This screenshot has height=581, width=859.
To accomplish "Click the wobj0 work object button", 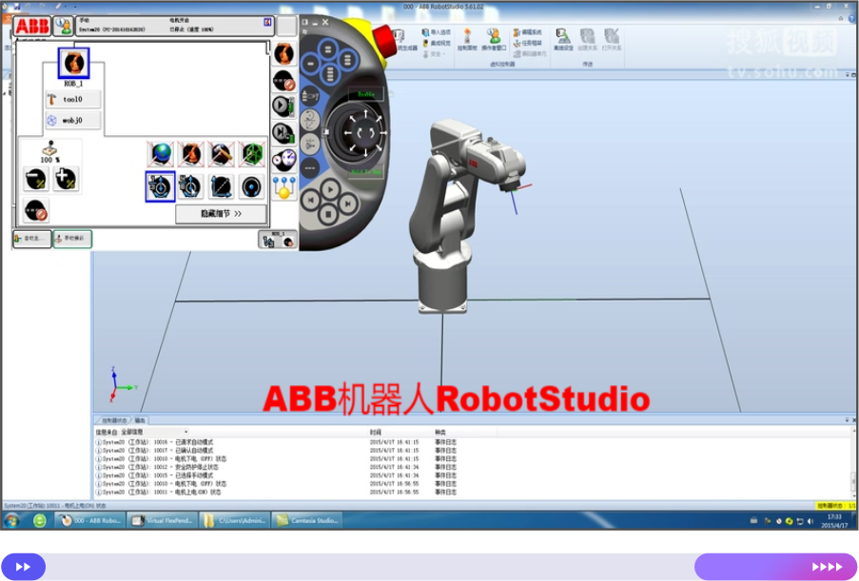I will [x=73, y=121].
